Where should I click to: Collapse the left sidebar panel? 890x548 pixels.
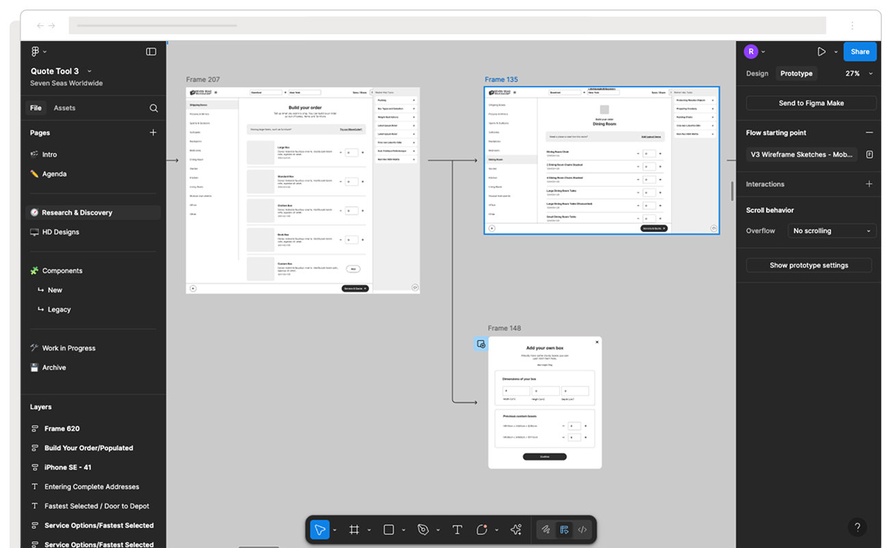pyautogui.click(x=150, y=51)
